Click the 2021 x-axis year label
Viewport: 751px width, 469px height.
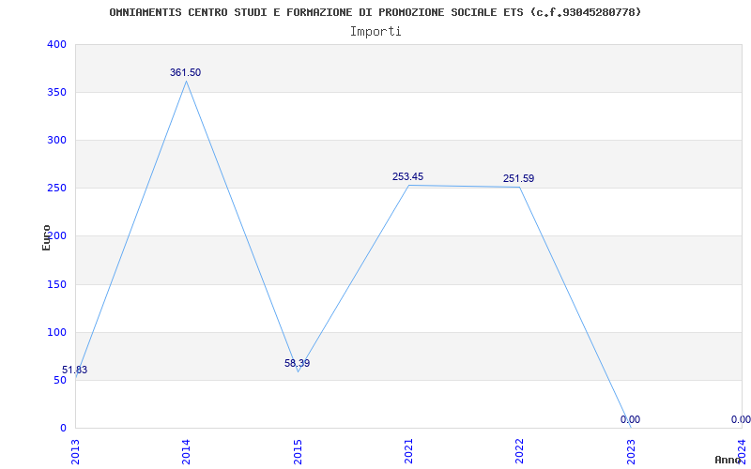[x=408, y=451]
